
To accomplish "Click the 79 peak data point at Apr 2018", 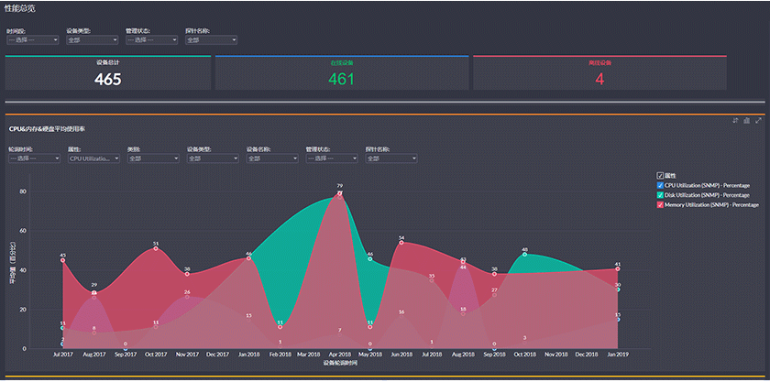I will [x=340, y=193].
